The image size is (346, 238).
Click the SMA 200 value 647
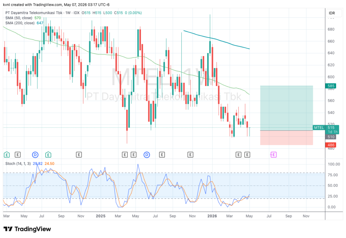pos(40,23)
